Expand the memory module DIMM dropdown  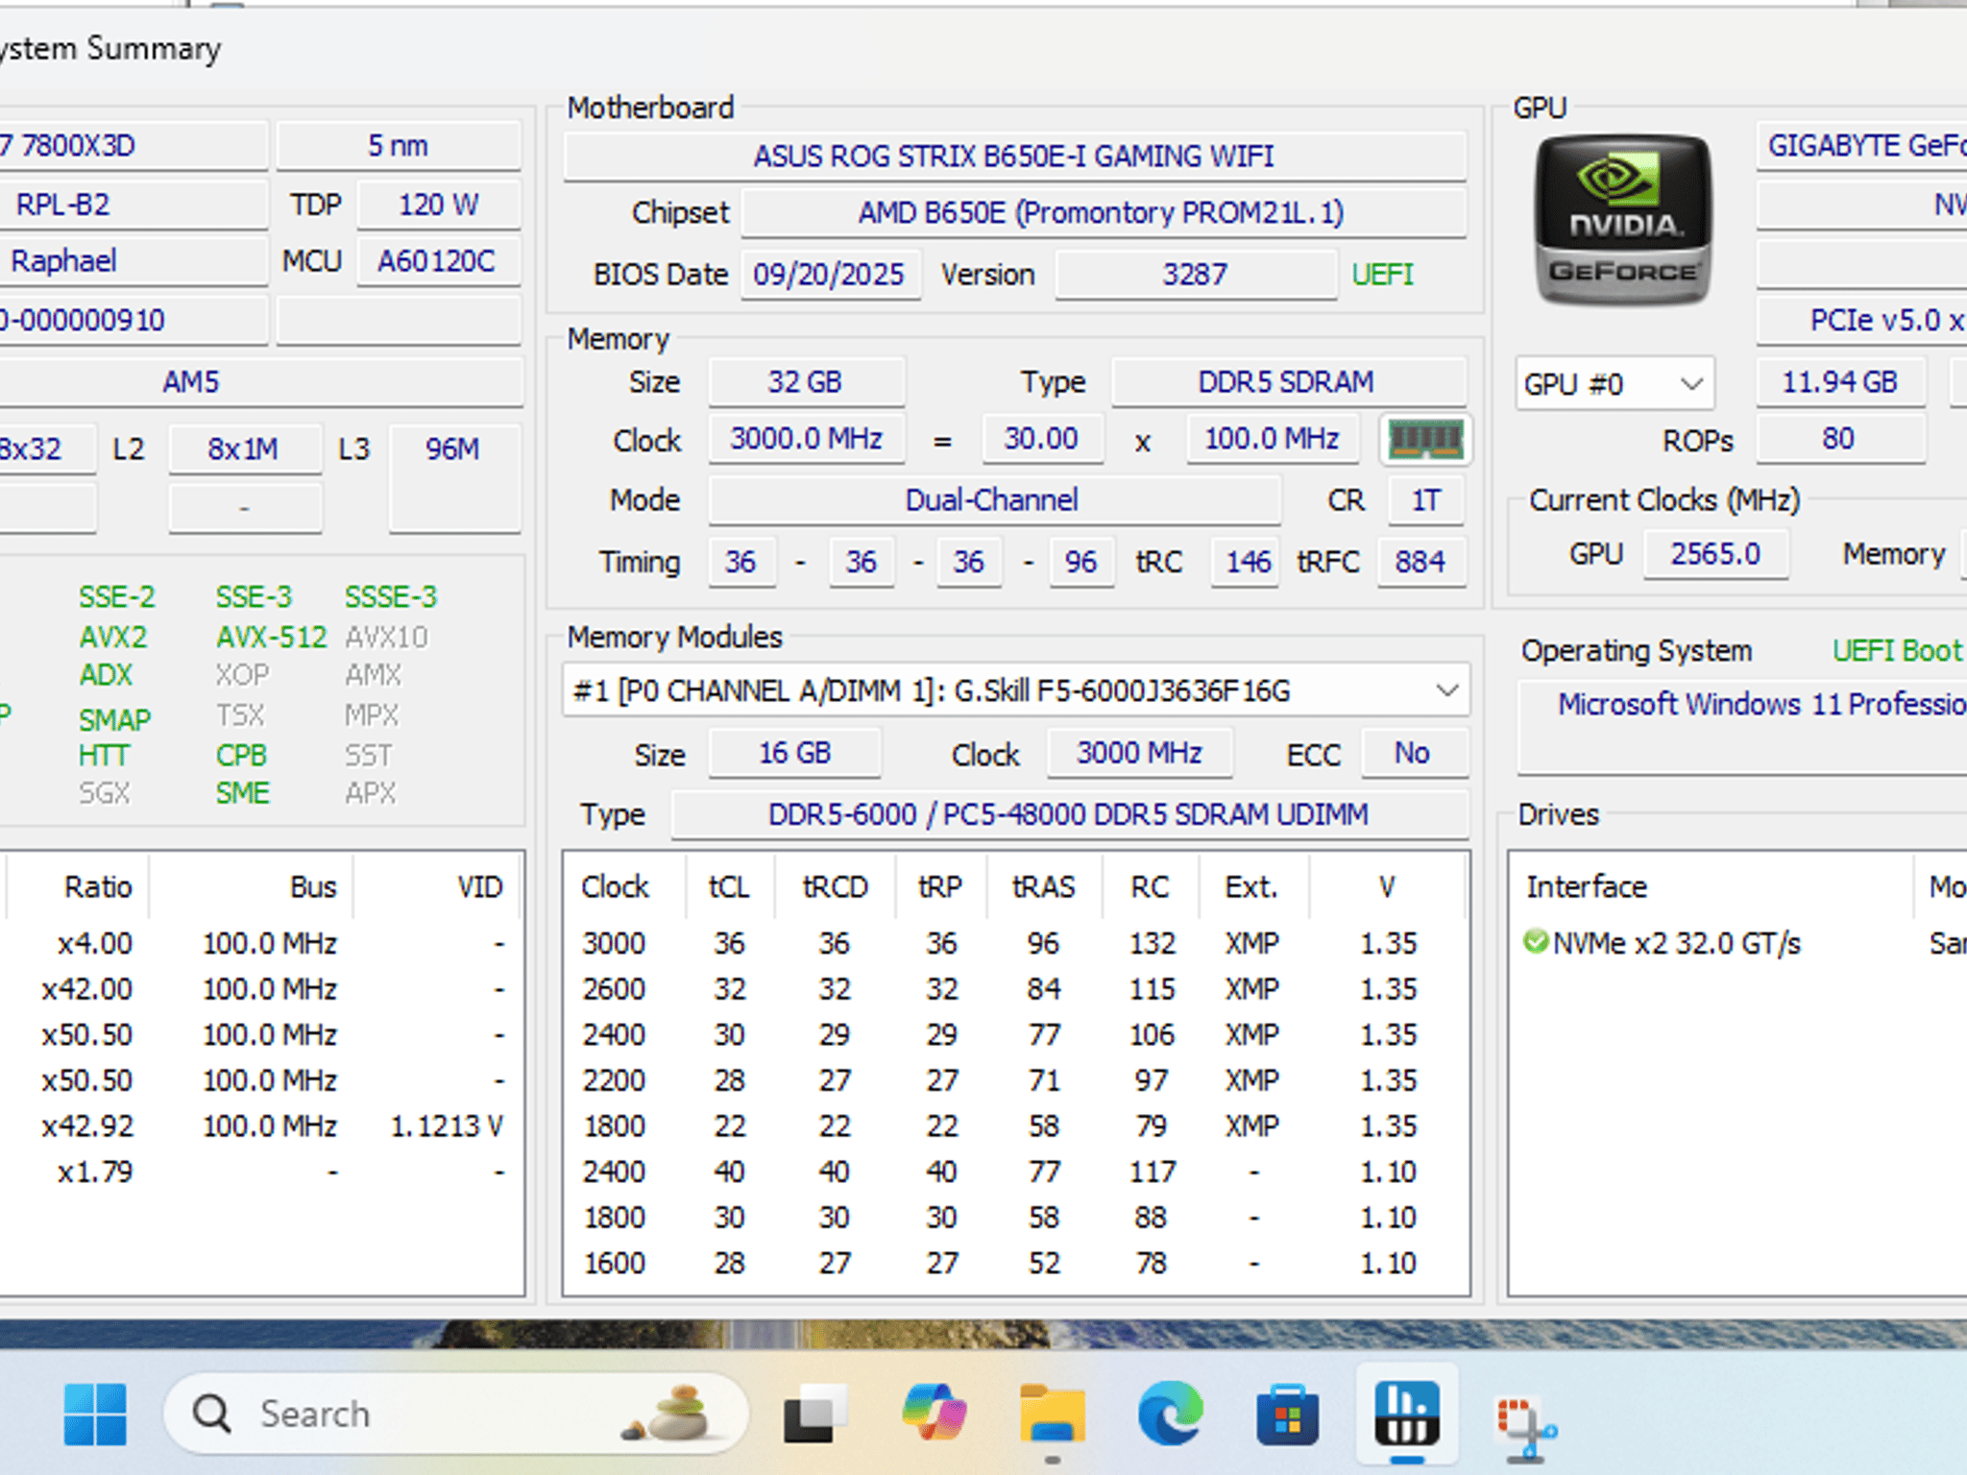click(1015, 690)
